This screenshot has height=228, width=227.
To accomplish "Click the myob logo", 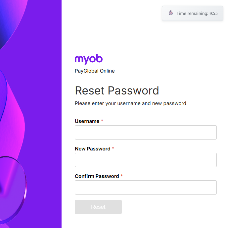I will [89, 59].
